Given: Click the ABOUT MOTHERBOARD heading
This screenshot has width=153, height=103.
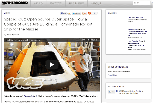Looking at the screenshot, I should coord(118,67).
